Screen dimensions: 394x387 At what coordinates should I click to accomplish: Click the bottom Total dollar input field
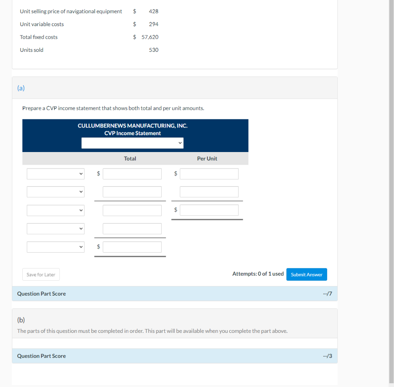(x=132, y=247)
